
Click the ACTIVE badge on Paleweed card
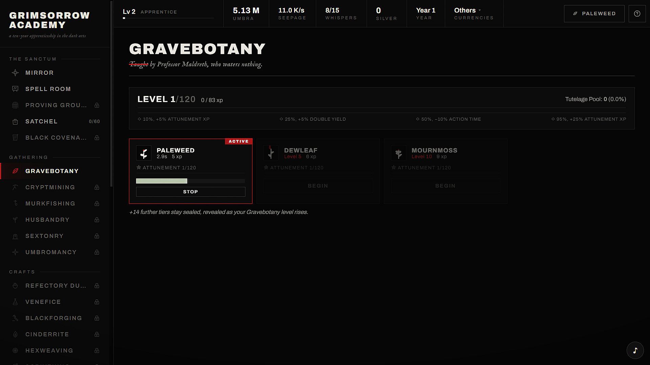(239, 141)
